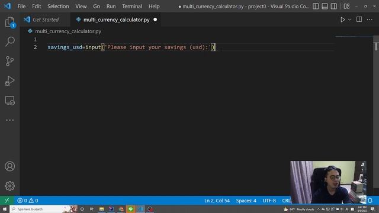Open a remote window via green status button
This screenshot has height=213, width=379.
pyautogui.click(x=7, y=201)
